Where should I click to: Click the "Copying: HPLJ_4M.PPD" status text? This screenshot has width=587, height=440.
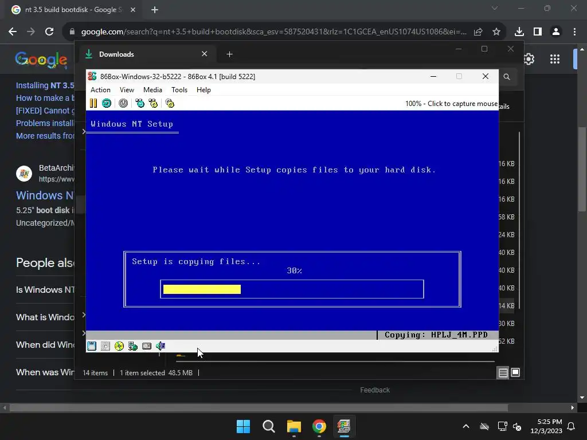436,335
